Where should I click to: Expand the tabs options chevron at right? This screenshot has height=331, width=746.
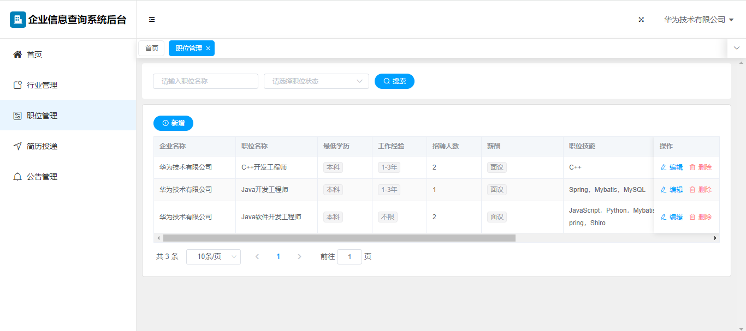pyautogui.click(x=736, y=48)
